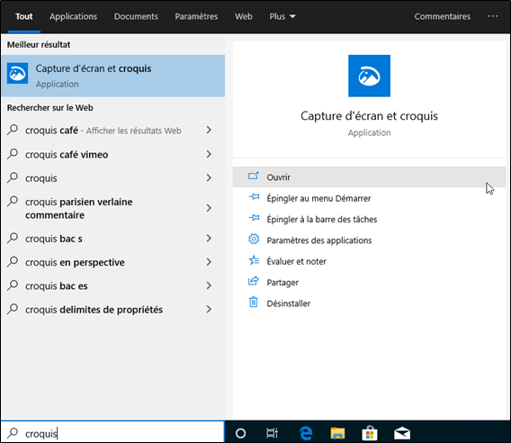Switch to Applications tab
Screen dimensions: 511x443
pos(74,16)
